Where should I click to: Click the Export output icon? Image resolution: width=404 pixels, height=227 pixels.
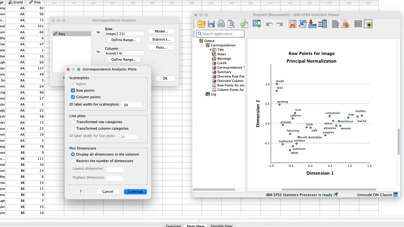(244, 24)
